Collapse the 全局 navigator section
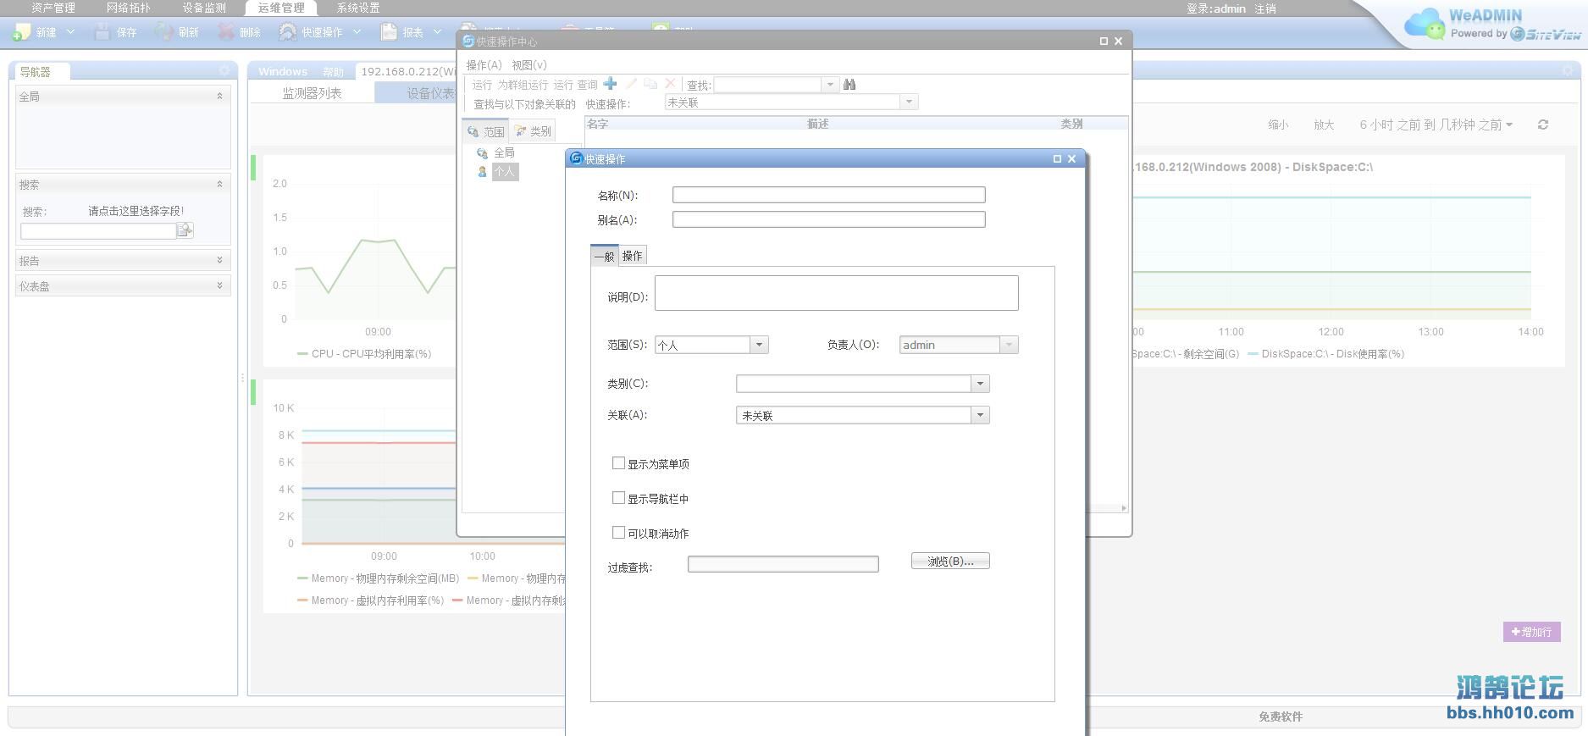The image size is (1588, 736). pyautogui.click(x=219, y=97)
